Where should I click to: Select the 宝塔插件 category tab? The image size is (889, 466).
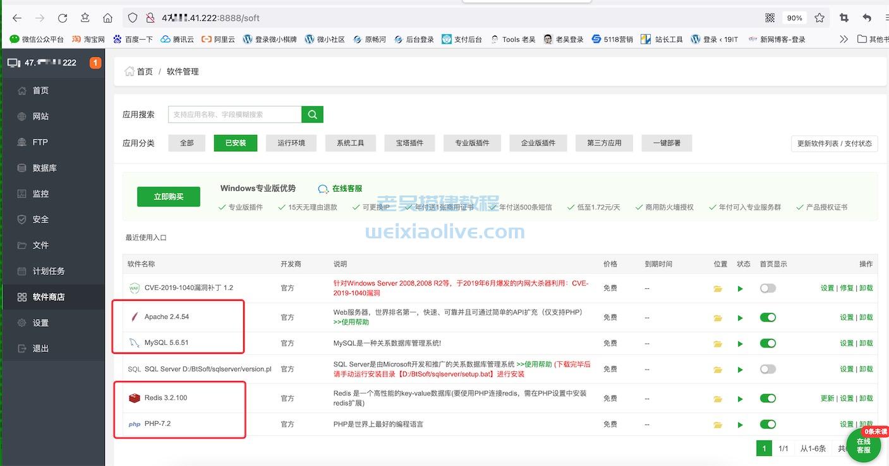(x=409, y=143)
